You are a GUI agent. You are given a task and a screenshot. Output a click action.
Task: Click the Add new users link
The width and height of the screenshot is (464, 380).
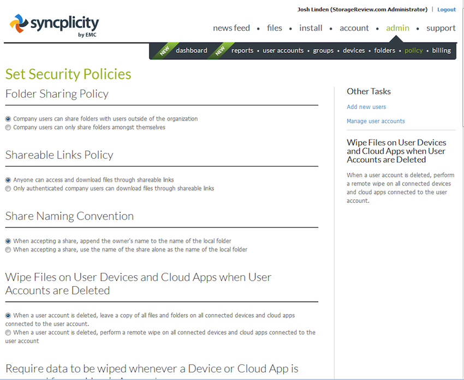pyautogui.click(x=366, y=107)
